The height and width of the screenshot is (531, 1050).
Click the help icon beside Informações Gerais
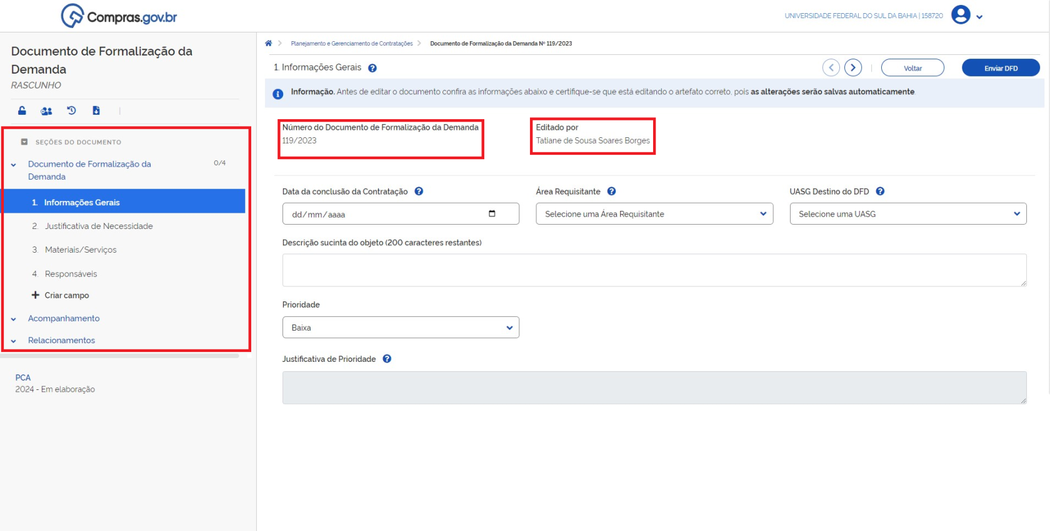[x=372, y=68]
